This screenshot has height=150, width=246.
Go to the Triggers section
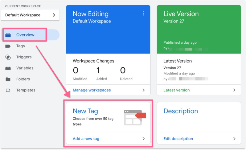coord(24,57)
